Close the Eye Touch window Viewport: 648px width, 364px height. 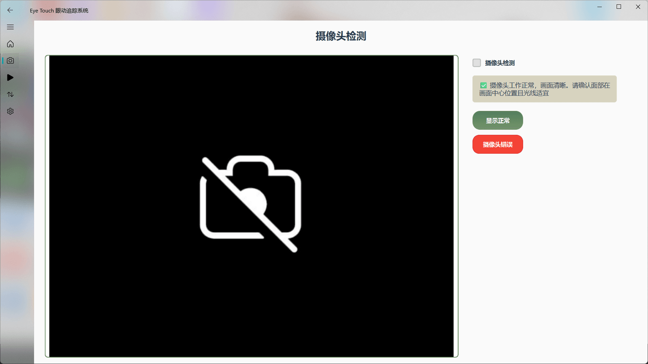[638, 7]
